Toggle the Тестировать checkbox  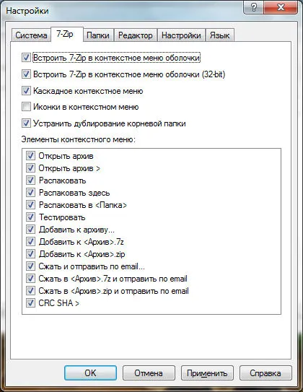[x=30, y=217]
